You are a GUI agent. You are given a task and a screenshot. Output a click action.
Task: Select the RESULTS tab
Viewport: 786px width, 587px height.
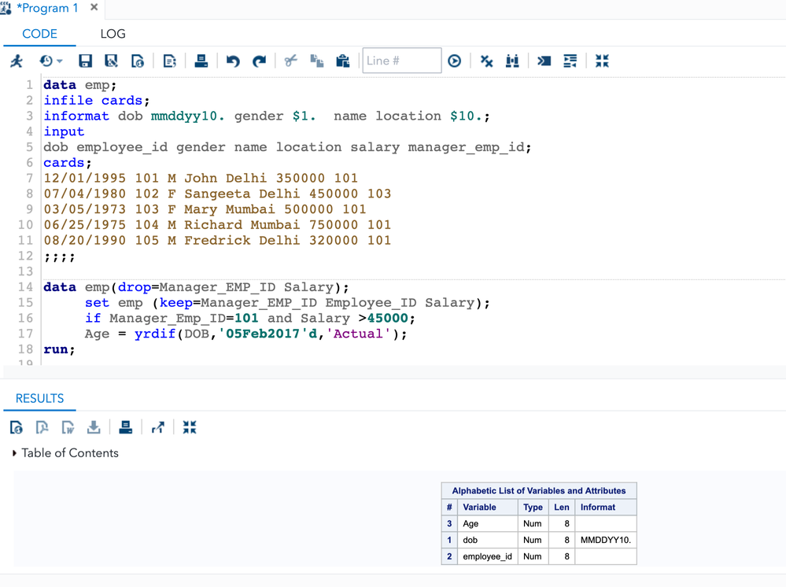click(39, 398)
